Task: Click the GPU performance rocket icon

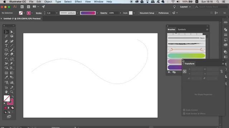Action: pyautogui.click(x=43, y=7)
